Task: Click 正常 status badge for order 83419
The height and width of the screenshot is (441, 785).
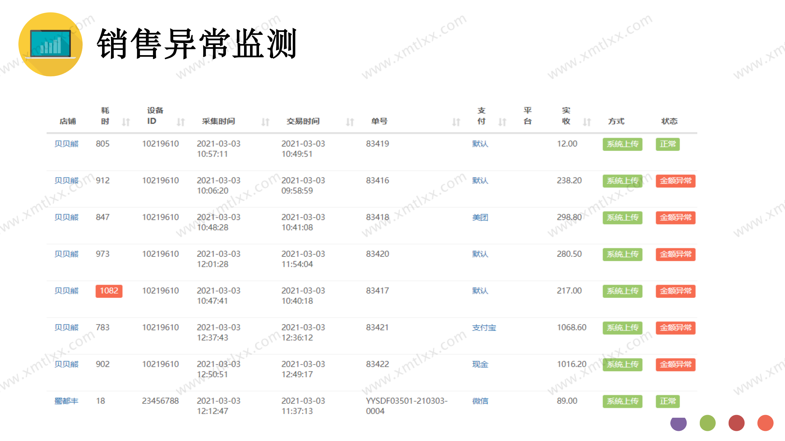Action: coord(668,144)
